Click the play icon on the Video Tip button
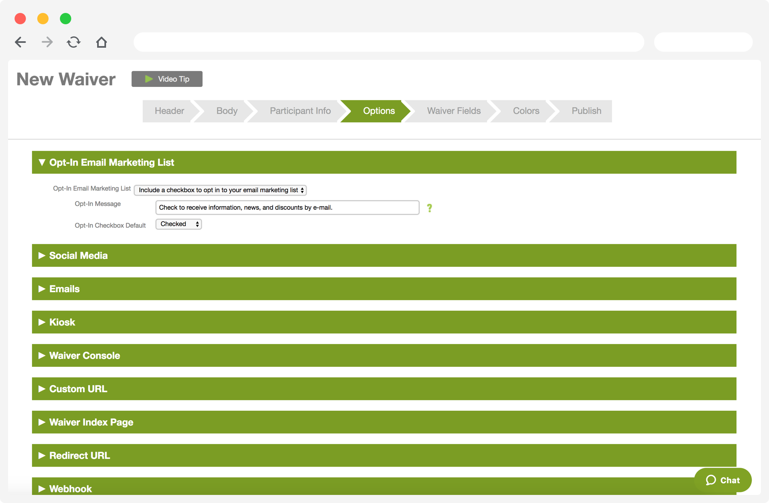Viewport: 769px width, 503px height. click(149, 79)
